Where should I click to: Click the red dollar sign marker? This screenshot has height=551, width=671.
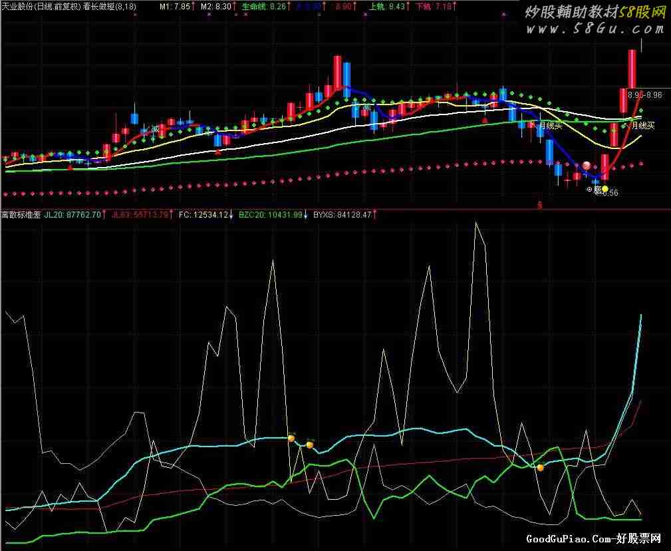pyautogui.click(x=540, y=206)
